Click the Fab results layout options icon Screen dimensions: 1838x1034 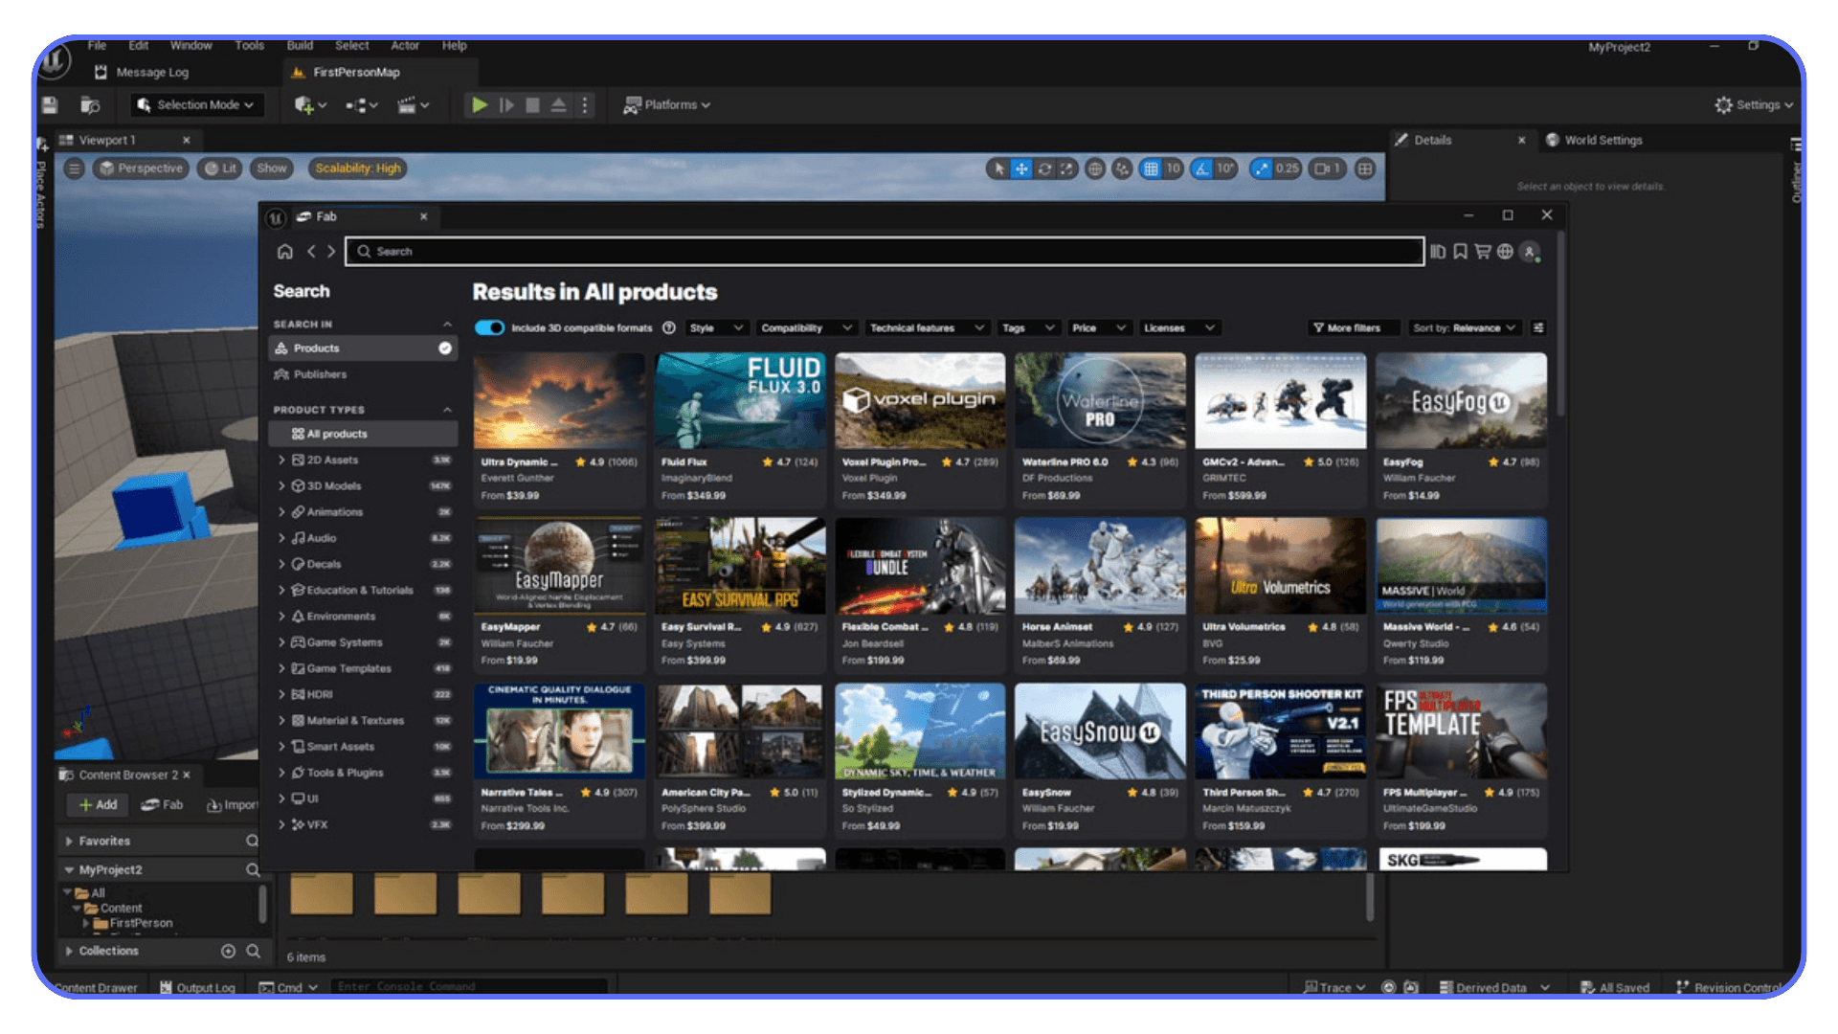(x=1538, y=327)
